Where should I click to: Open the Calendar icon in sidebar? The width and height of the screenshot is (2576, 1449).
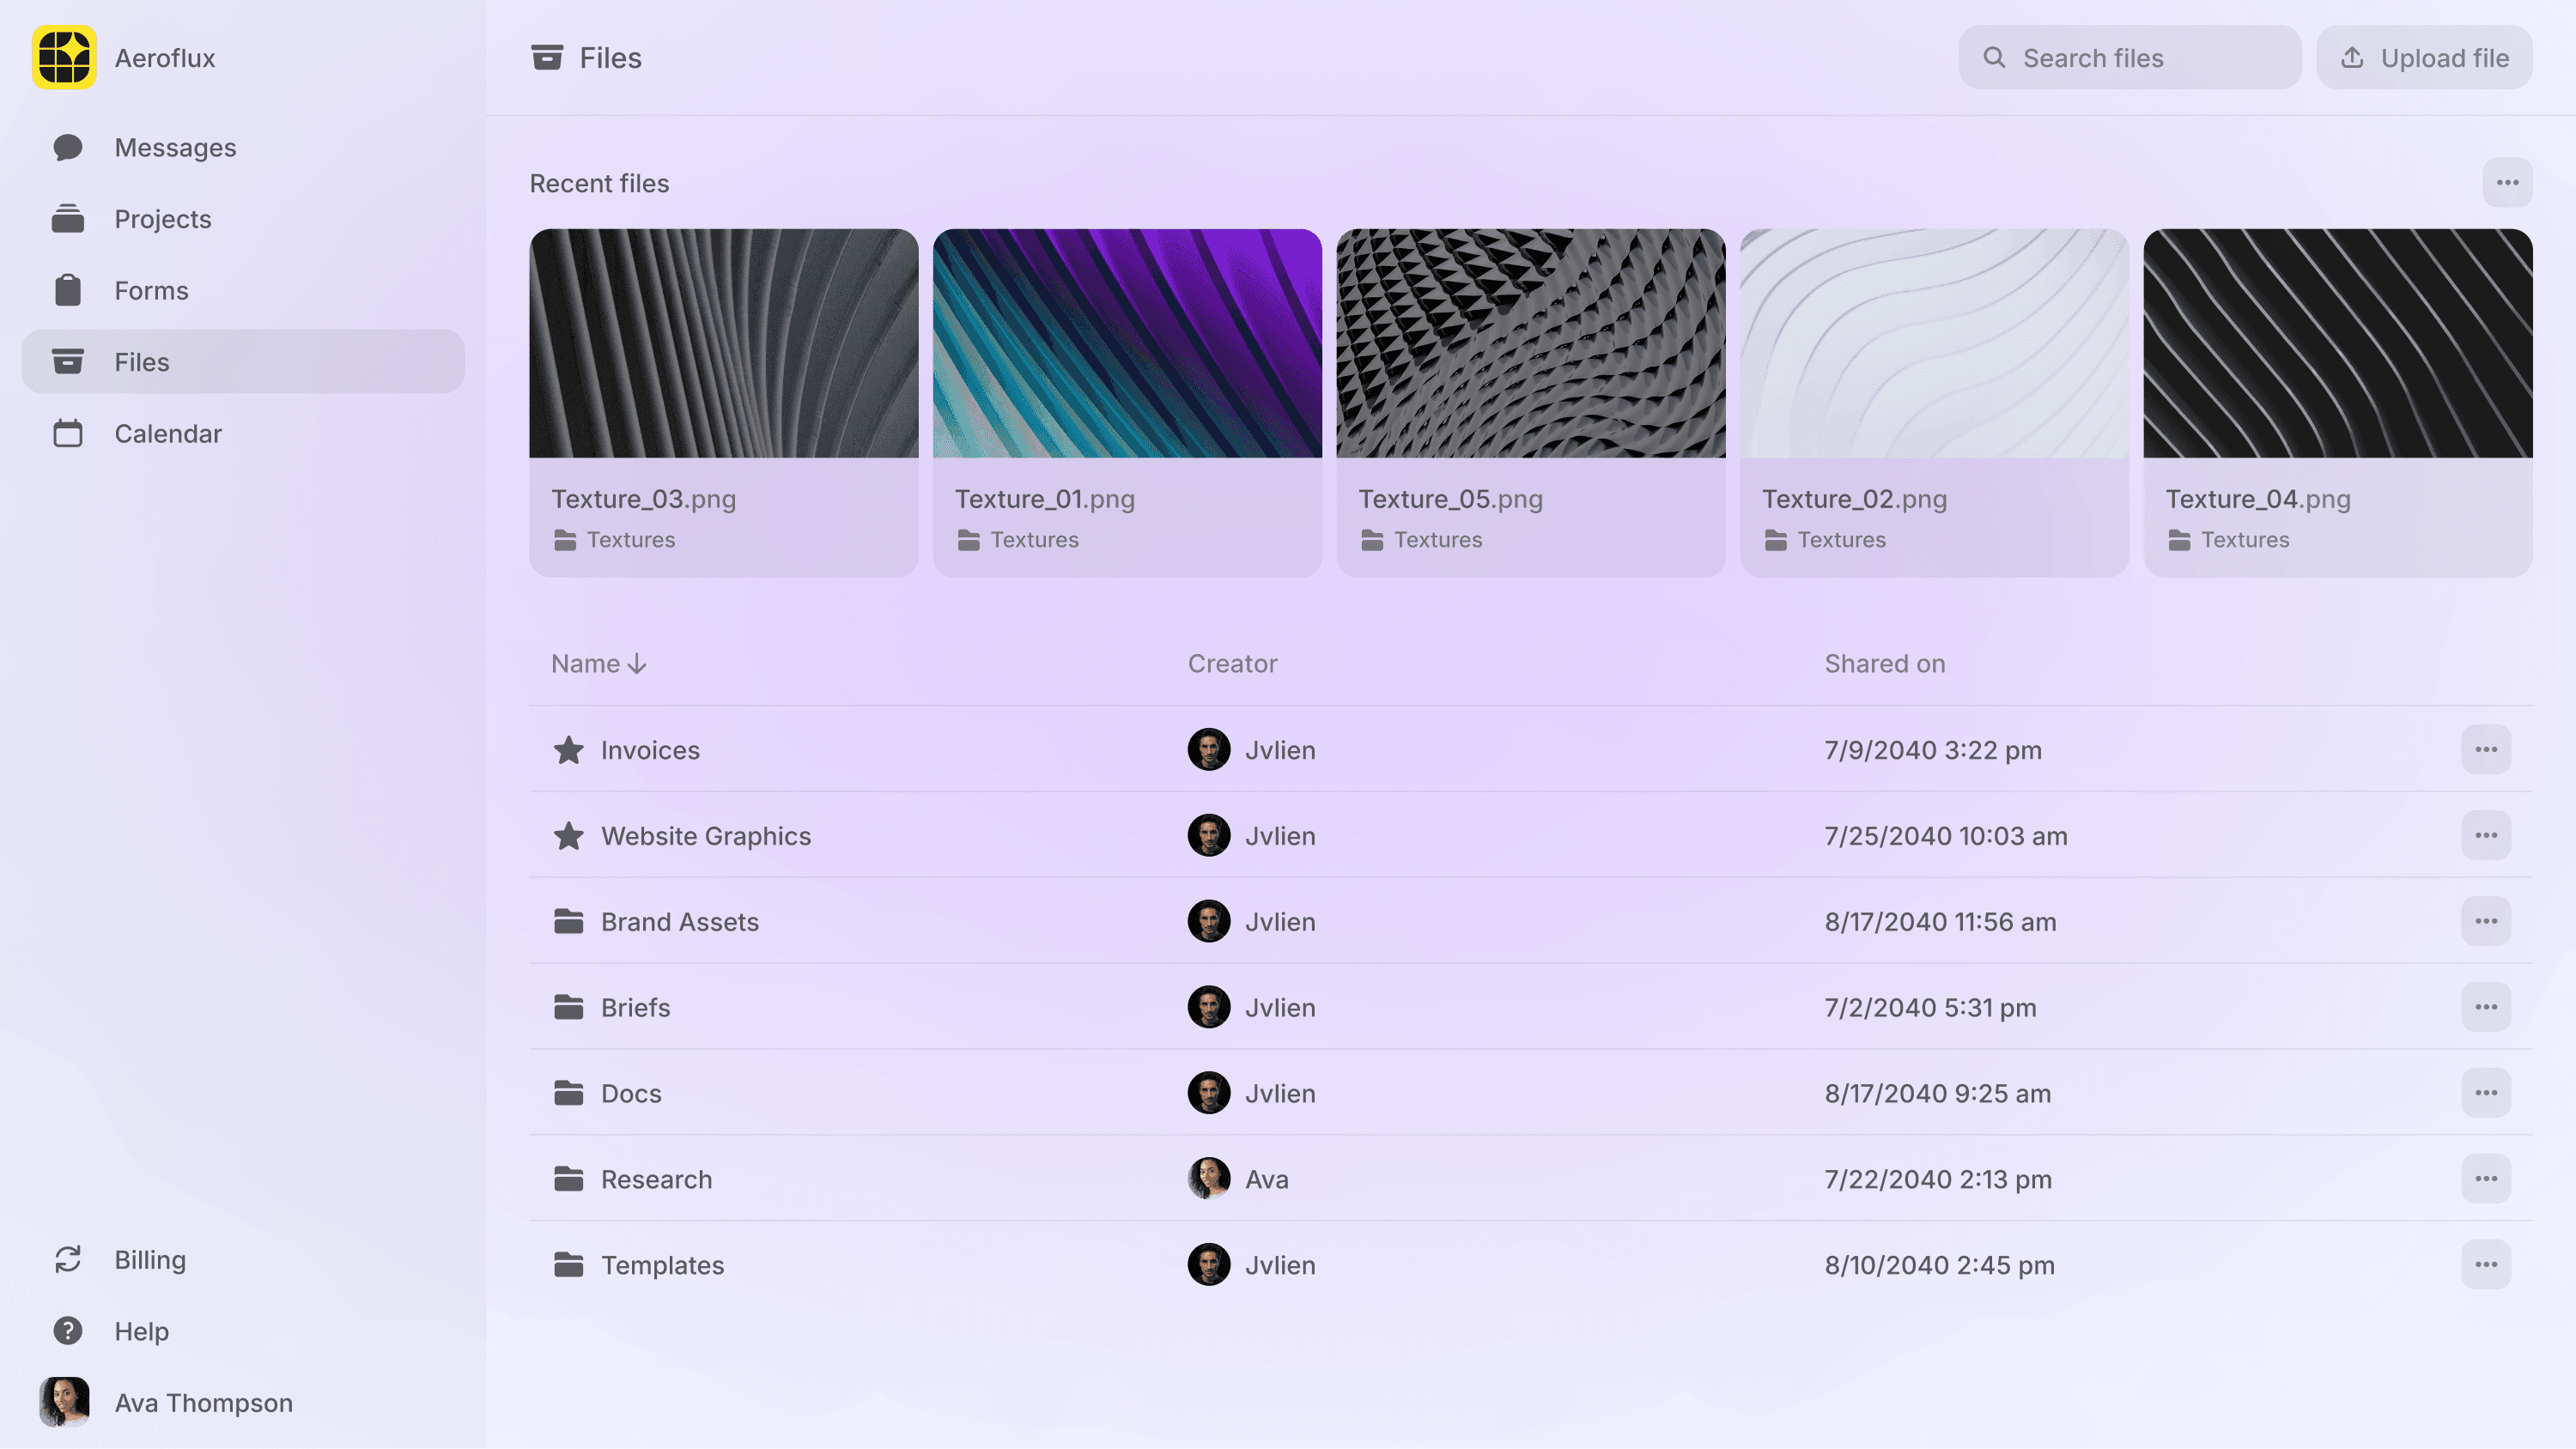tap(68, 433)
